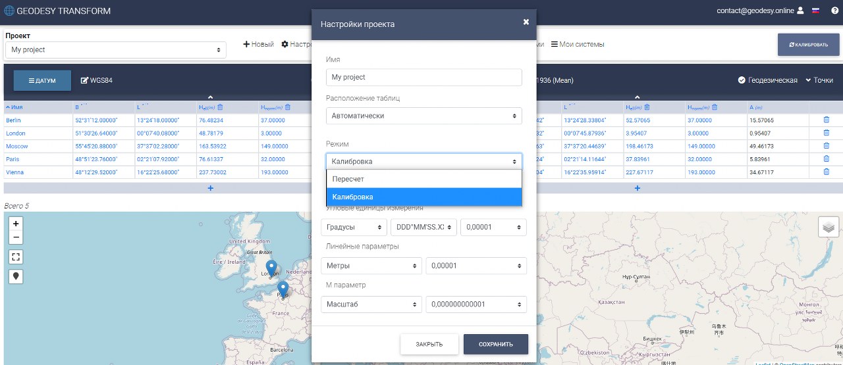The image size is (843, 365).
Task: Click into the Имя project name field
Action: [424, 77]
